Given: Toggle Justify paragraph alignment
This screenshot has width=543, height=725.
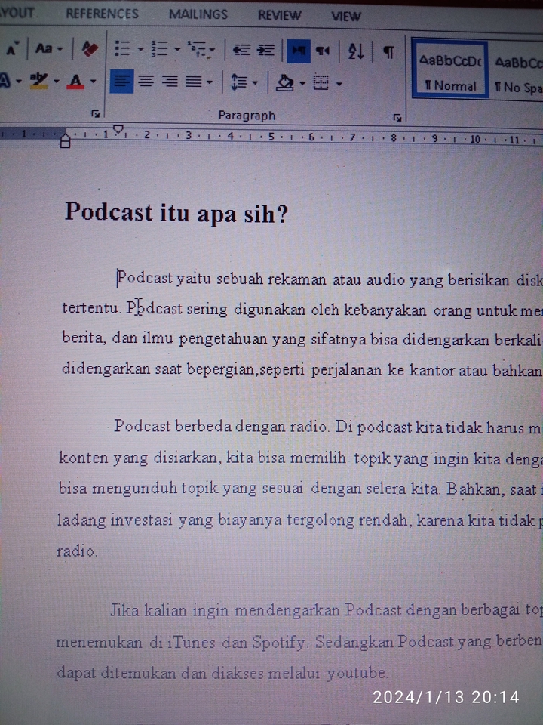Looking at the screenshot, I should pyautogui.click(x=194, y=82).
